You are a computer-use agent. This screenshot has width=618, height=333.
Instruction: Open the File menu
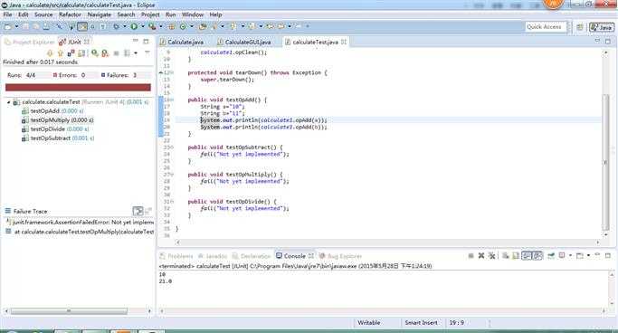pyautogui.click(x=7, y=14)
